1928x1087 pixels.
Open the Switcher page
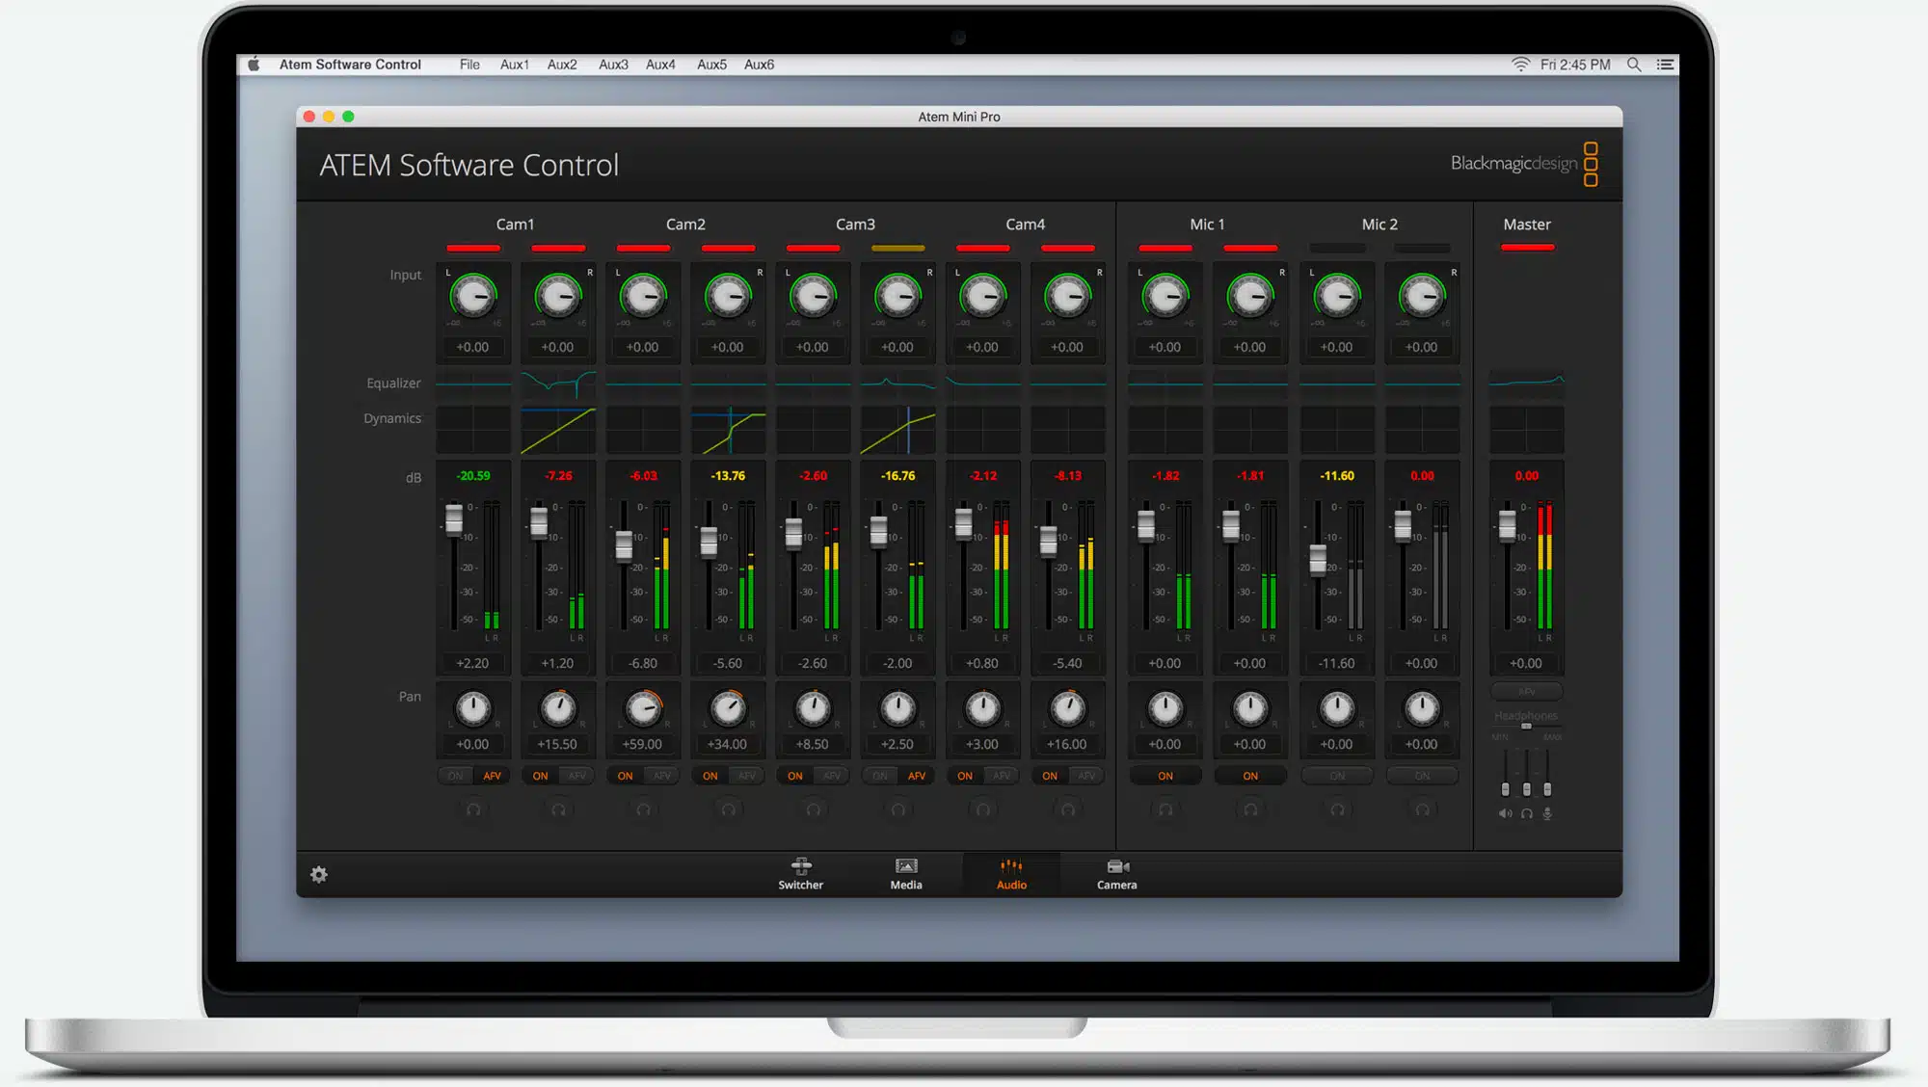[x=800, y=873]
